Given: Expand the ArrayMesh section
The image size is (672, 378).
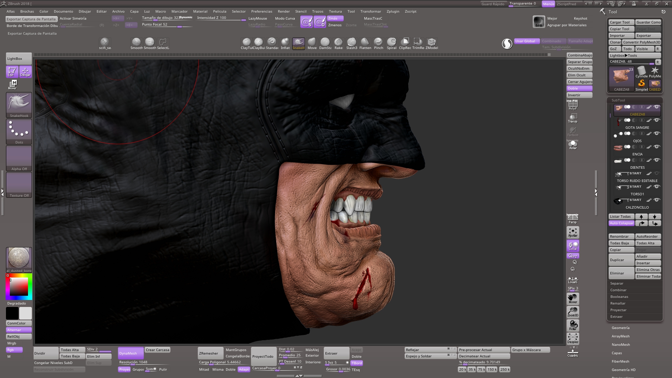Looking at the screenshot, I should (620, 336).
